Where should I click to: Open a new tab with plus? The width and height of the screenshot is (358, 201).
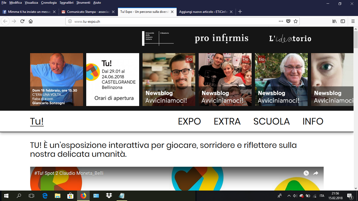point(240,12)
